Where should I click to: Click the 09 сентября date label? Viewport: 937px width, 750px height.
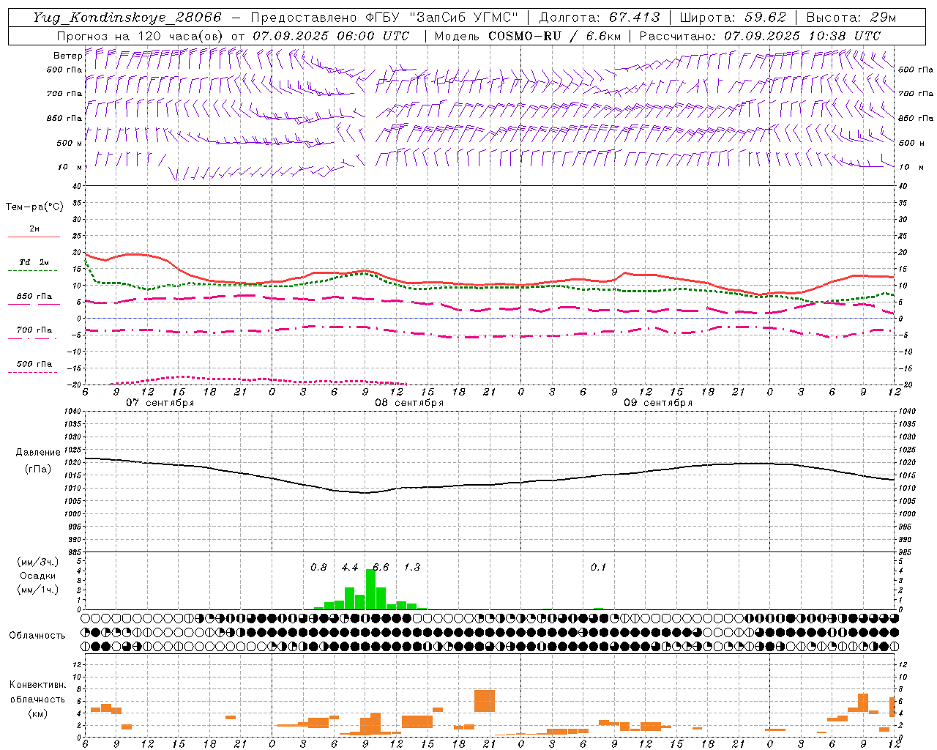pyautogui.click(x=658, y=403)
